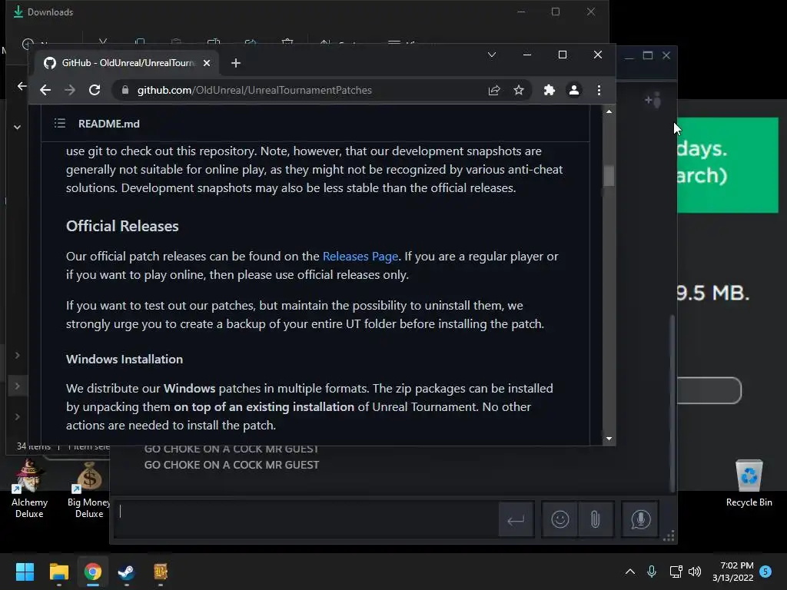Bookmark this tab with the star
The image size is (787, 590).
[x=519, y=91]
